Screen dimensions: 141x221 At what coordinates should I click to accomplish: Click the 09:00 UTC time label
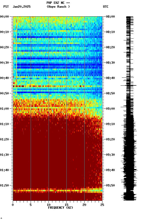[110, 109]
